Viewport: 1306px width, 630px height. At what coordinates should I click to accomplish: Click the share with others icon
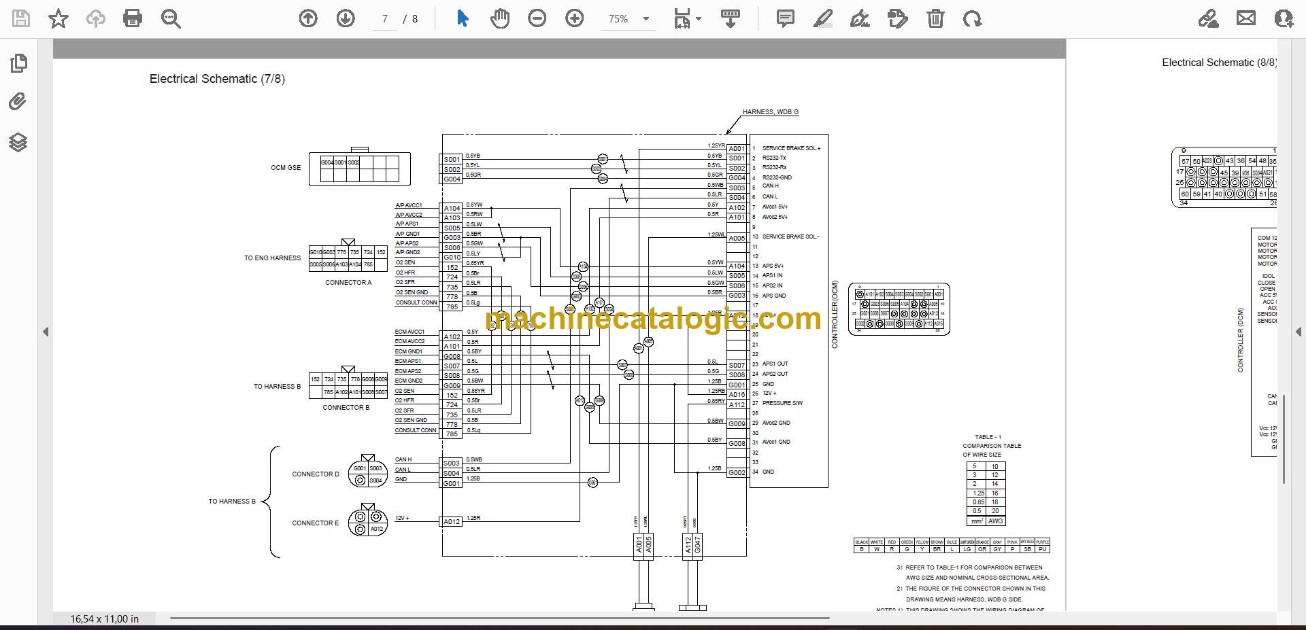point(1284,18)
